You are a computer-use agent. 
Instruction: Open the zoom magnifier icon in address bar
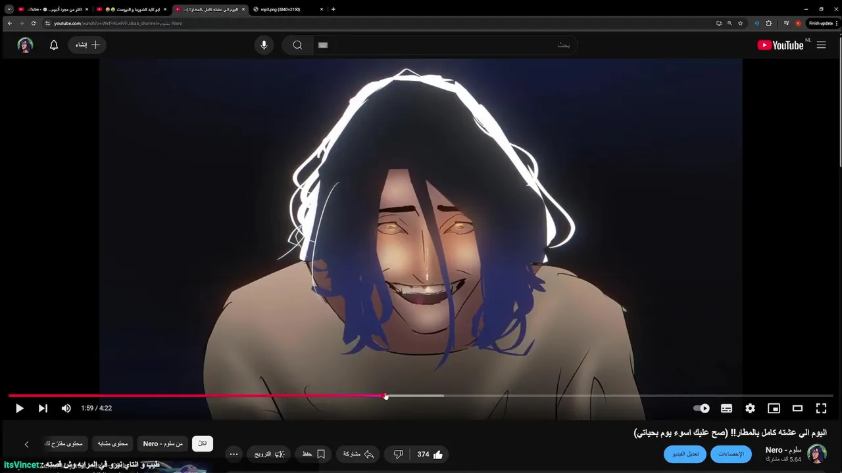click(x=730, y=23)
